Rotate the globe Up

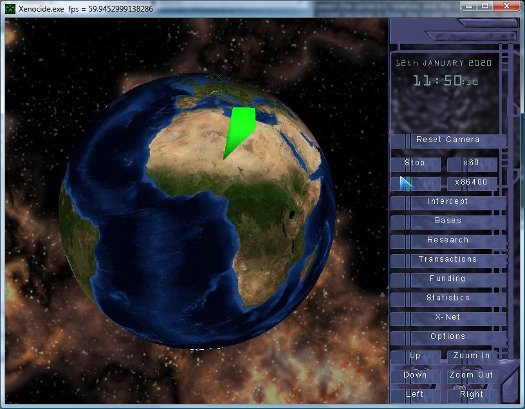pos(416,356)
